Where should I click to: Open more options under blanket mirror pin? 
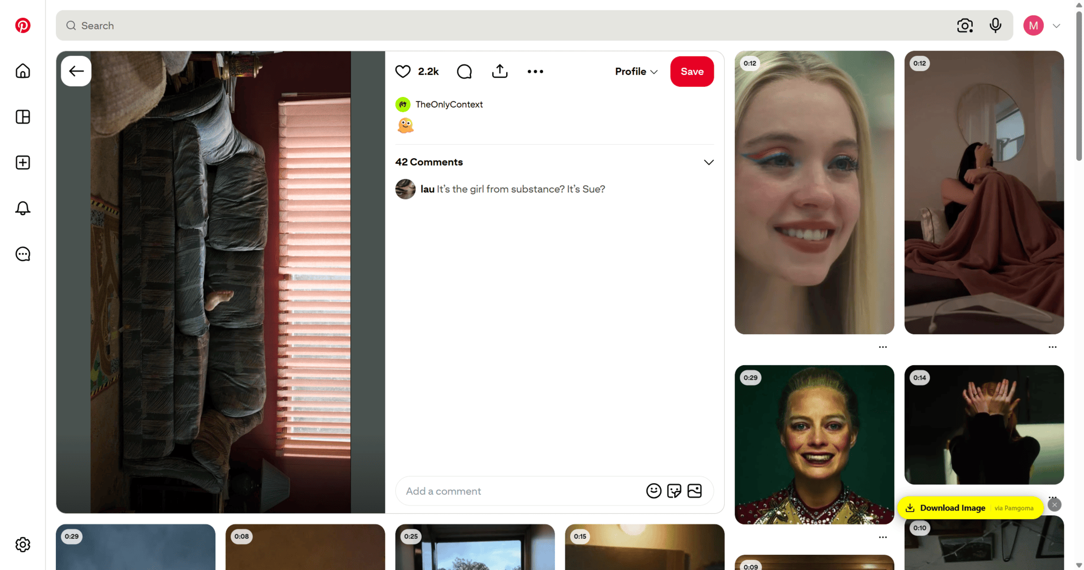click(1053, 347)
